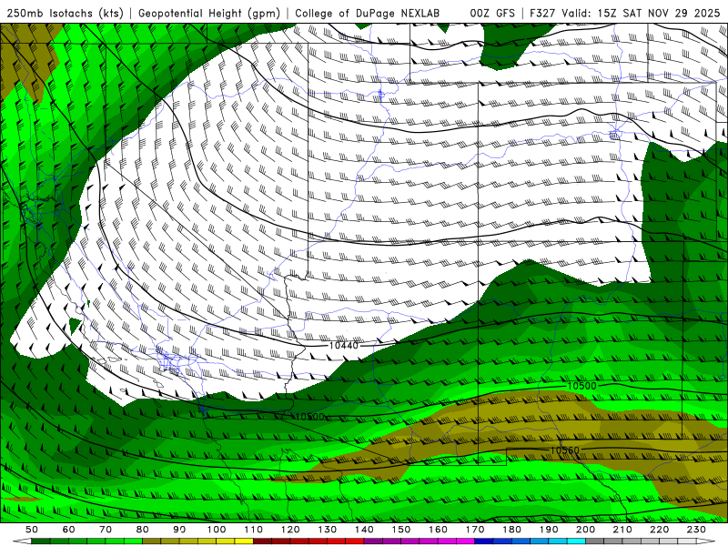728x546 pixels.
Task: Click the 120 legend number
Action: (290, 530)
